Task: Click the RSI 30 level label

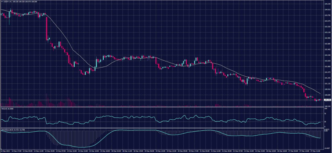Action: tap(325, 122)
